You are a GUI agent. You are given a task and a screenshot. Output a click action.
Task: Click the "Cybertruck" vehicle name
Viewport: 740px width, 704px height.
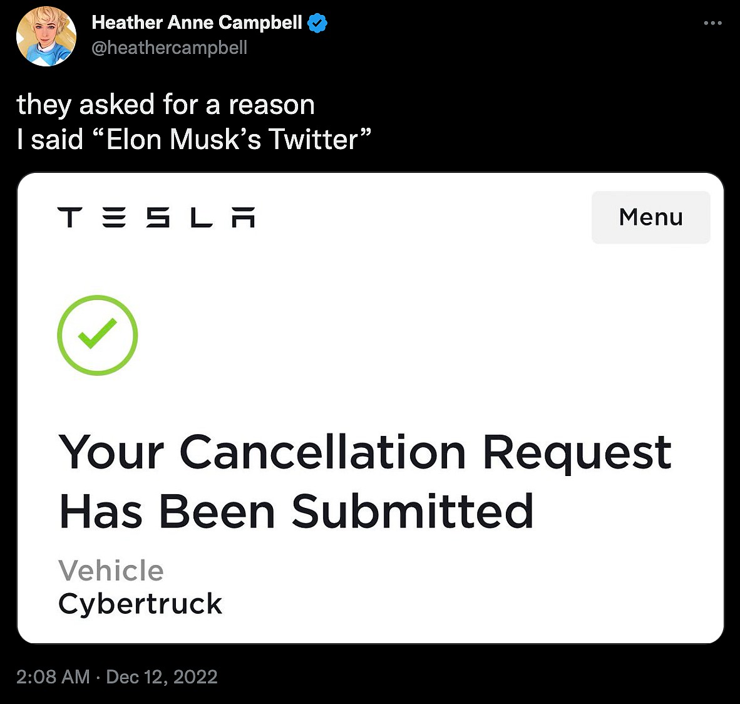(x=140, y=604)
